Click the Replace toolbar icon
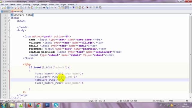 [47, 7]
